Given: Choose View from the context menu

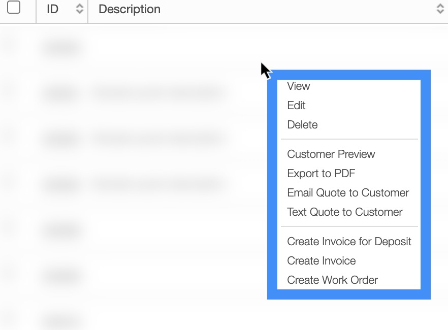Looking at the screenshot, I should pyautogui.click(x=299, y=86).
